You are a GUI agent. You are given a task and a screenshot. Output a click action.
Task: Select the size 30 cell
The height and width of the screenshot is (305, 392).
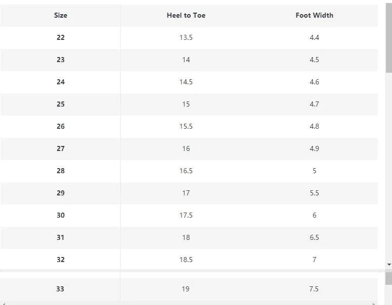[61, 215]
